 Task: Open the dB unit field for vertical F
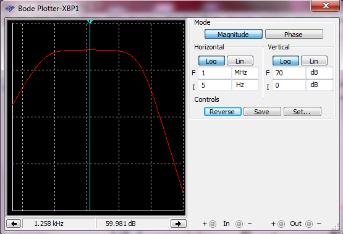320,73
